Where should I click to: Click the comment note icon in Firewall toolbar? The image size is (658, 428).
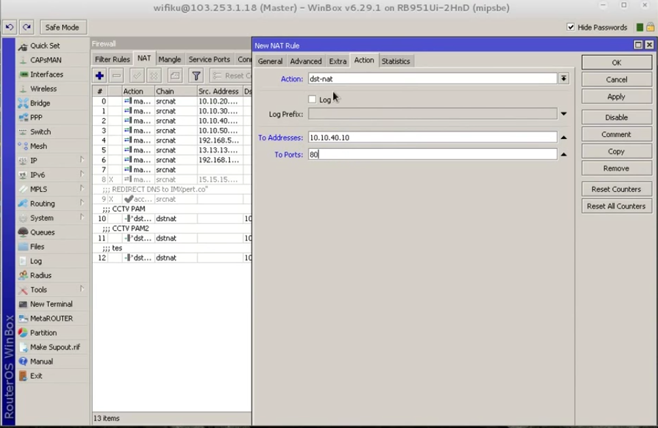[x=174, y=76]
